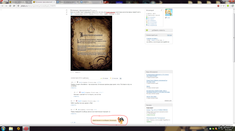Reload the page with the refresh icon

(x=10, y=6)
